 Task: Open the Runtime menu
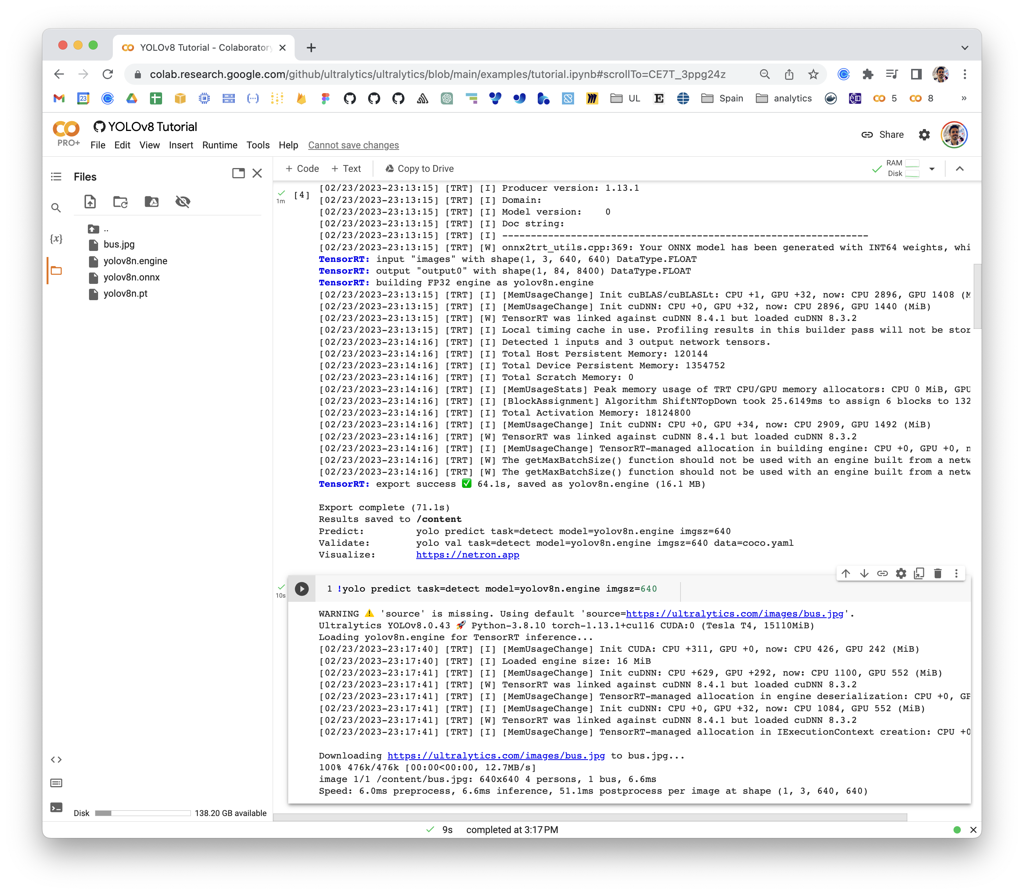coord(220,145)
